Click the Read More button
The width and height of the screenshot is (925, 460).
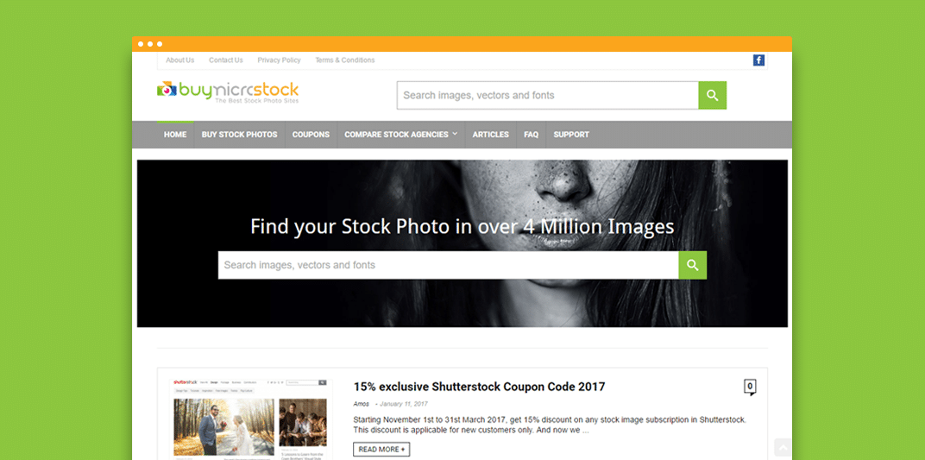coord(381,450)
